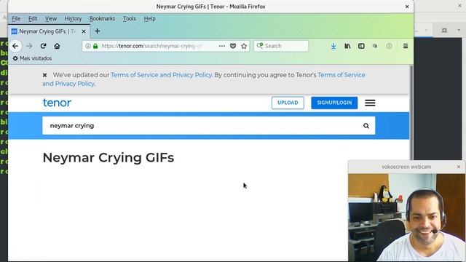Image resolution: width=466 pixels, height=262 pixels.
Task: Open the Firefox Library icon
Action: tap(347, 46)
